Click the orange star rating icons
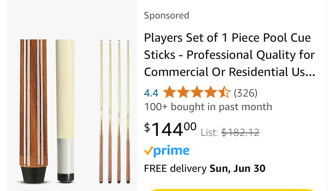Viewport: 334px width, 191px height. coord(196,93)
